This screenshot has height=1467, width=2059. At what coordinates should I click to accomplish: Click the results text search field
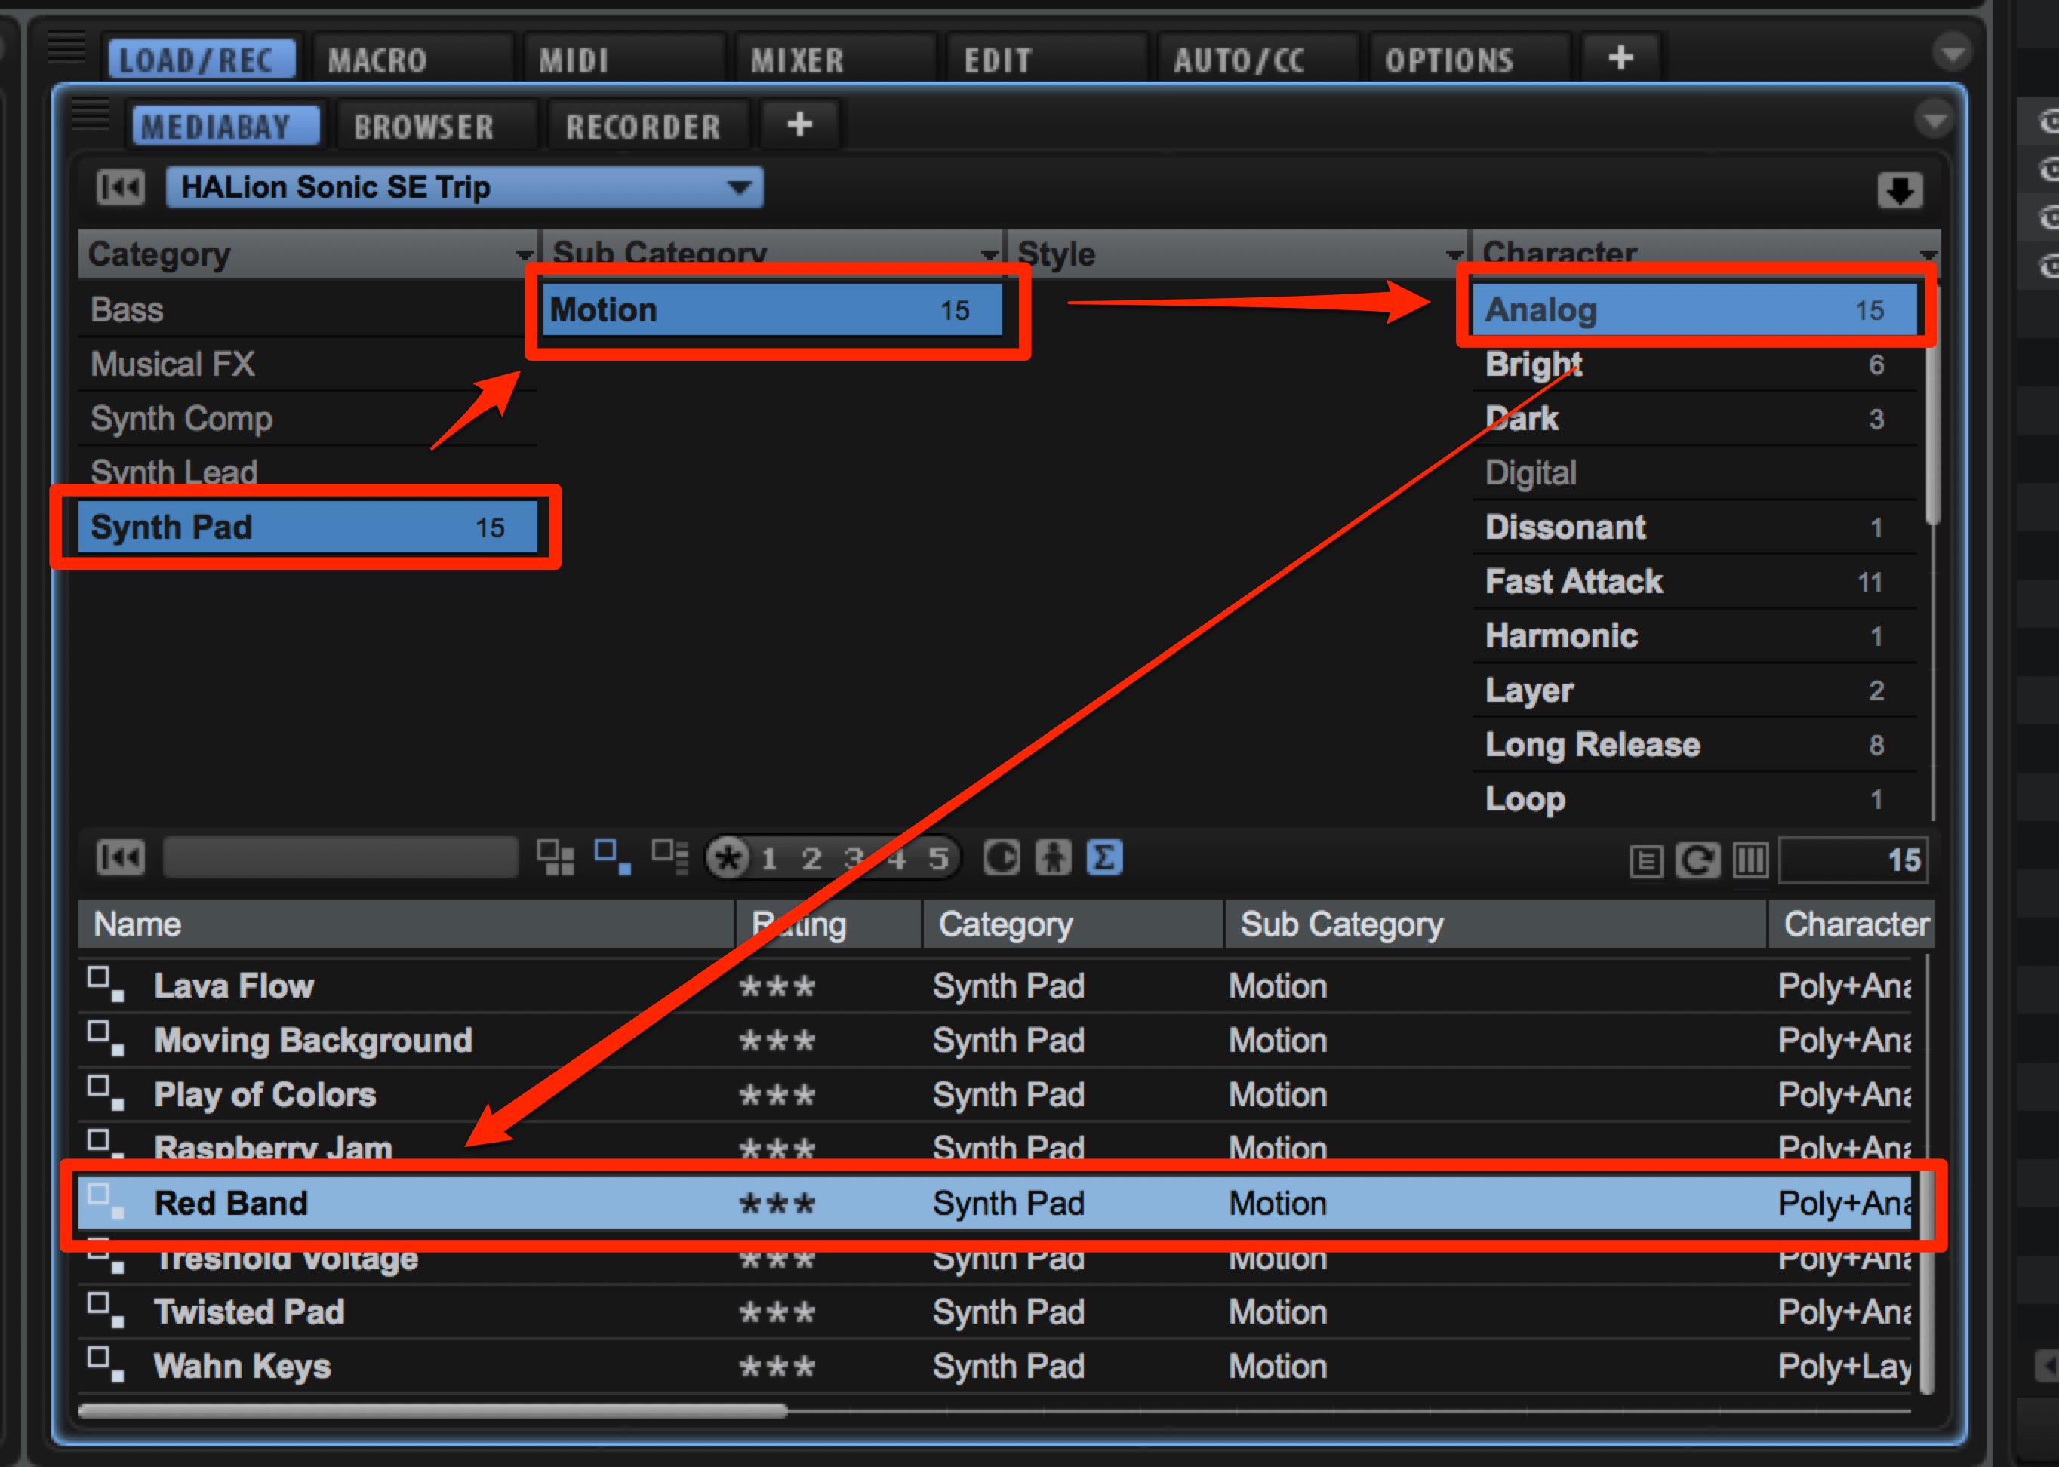tap(340, 857)
